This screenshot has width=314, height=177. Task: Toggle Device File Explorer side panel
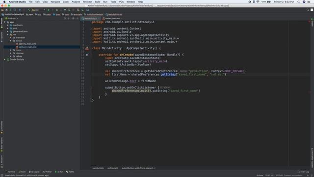point(312,158)
